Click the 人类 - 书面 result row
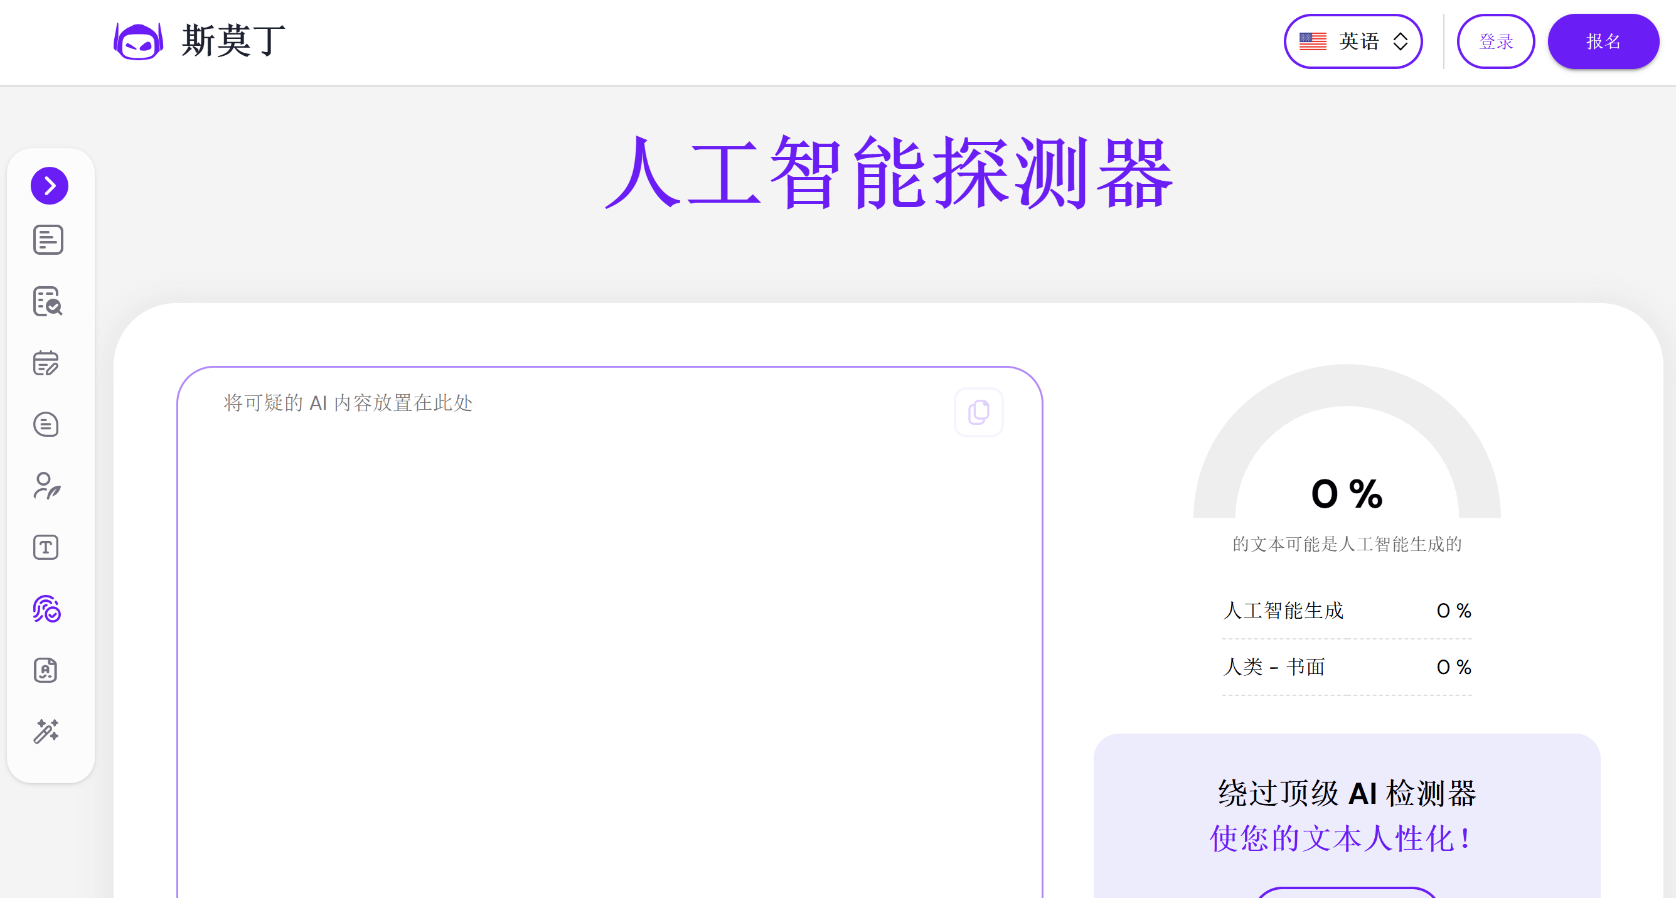The width and height of the screenshot is (1676, 898). (x=1346, y=667)
